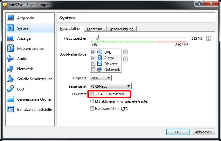The width and height of the screenshot is (221, 141).
Task: Check Diskette in boot order
Action: pyautogui.click(x=93, y=64)
